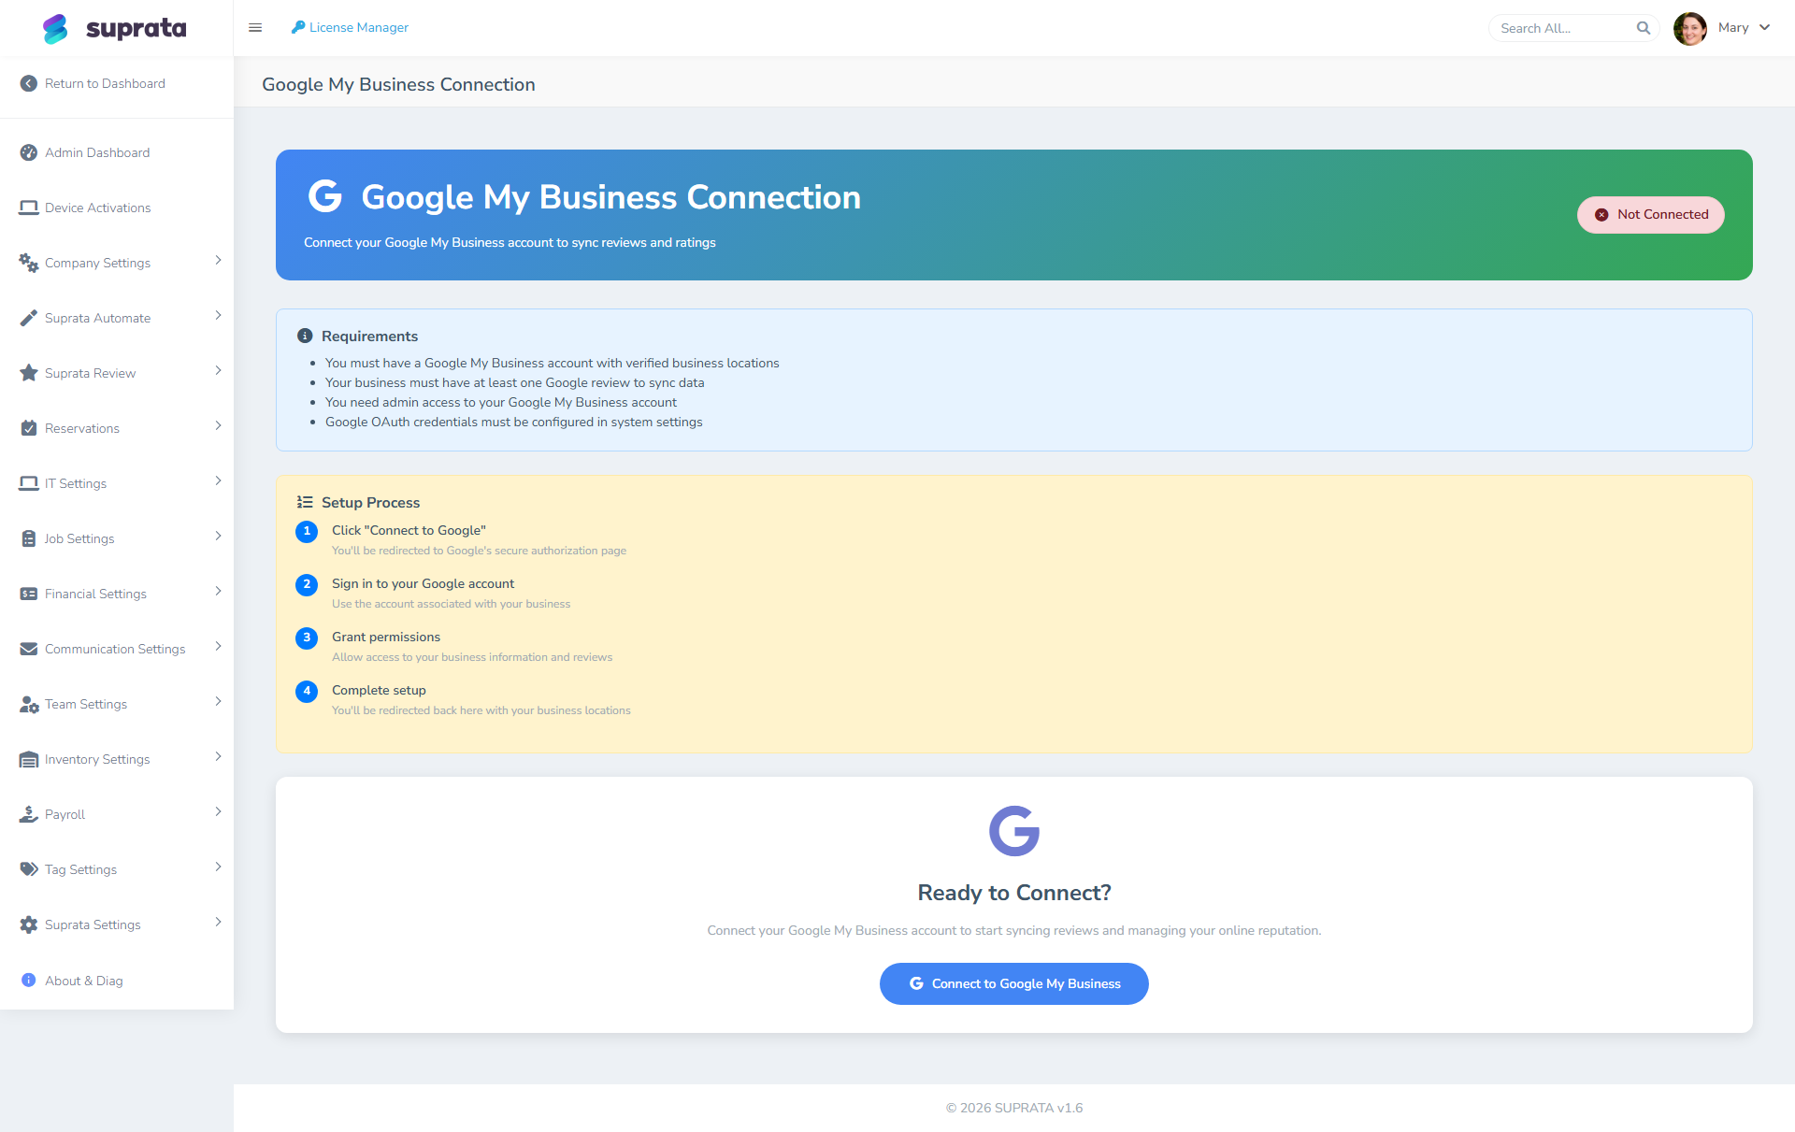The image size is (1795, 1132).
Task: Click "Grant permissions" step text
Action: tap(386, 637)
